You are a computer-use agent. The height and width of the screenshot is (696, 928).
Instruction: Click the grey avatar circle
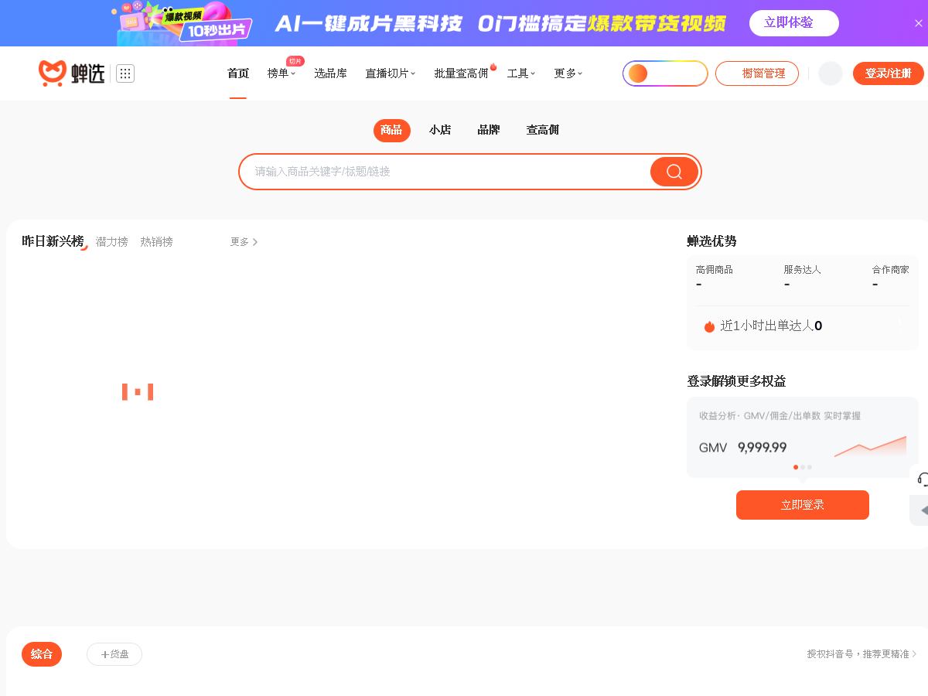point(831,73)
